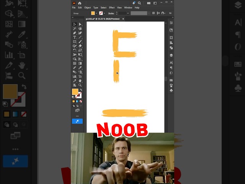Switch to the gLASS.ai document tab

coord(103,19)
